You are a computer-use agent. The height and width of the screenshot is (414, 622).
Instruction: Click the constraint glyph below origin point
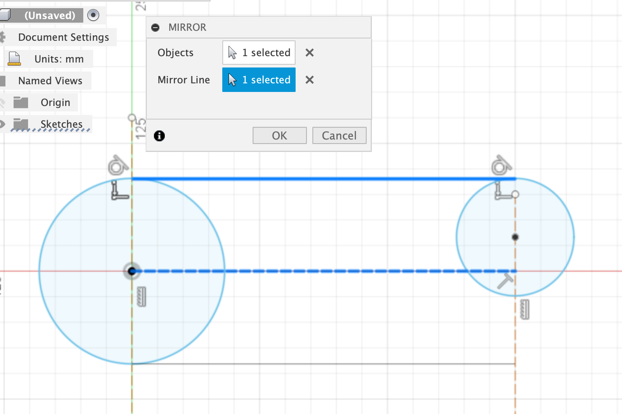coord(142,297)
